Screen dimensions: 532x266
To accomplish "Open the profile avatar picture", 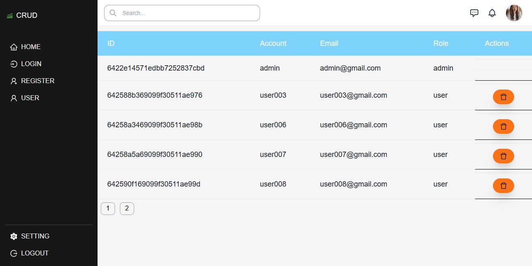I will point(514,13).
